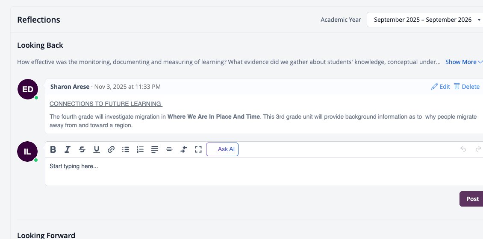Click the Start typing here text area
The width and height of the screenshot is (483, 239).
pyautogui.click(x=264, y=172)
